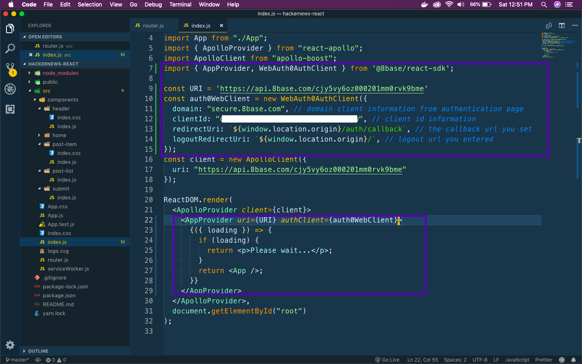Open yarn.lock file
Viewport: 582px width, 364px height.
pyautogui.click(x=75, y=313)
